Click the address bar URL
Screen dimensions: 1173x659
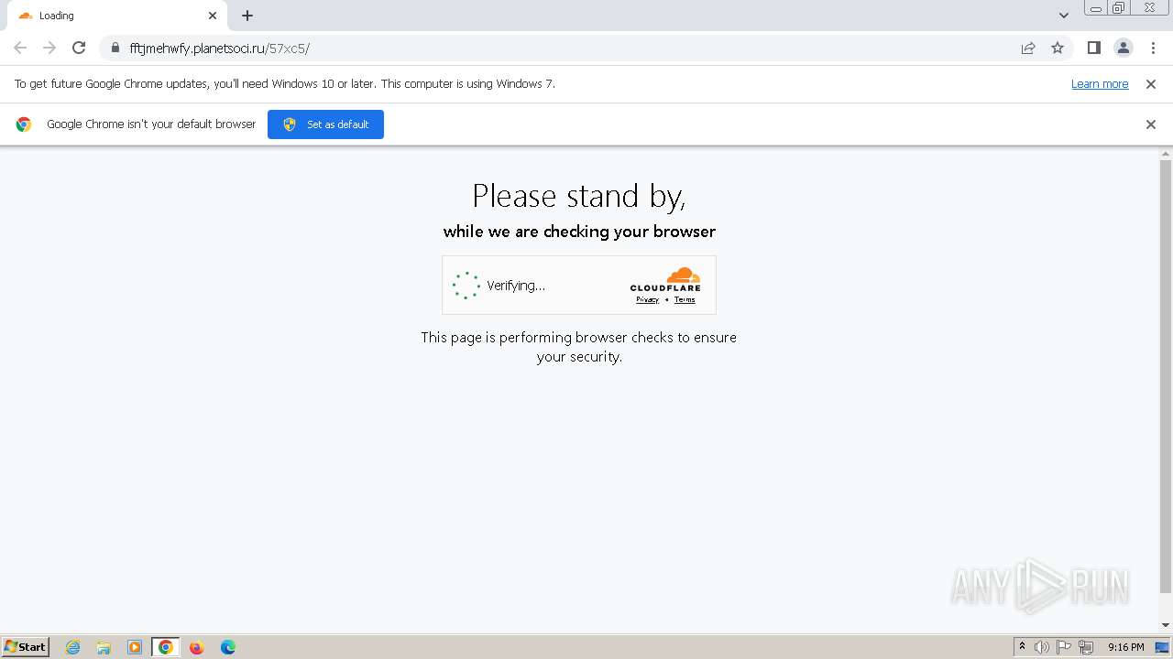coord(220,48)
